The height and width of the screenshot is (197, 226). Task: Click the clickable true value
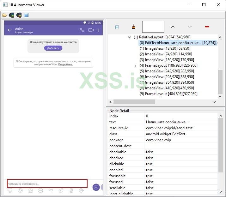click(x=149, y=164)
